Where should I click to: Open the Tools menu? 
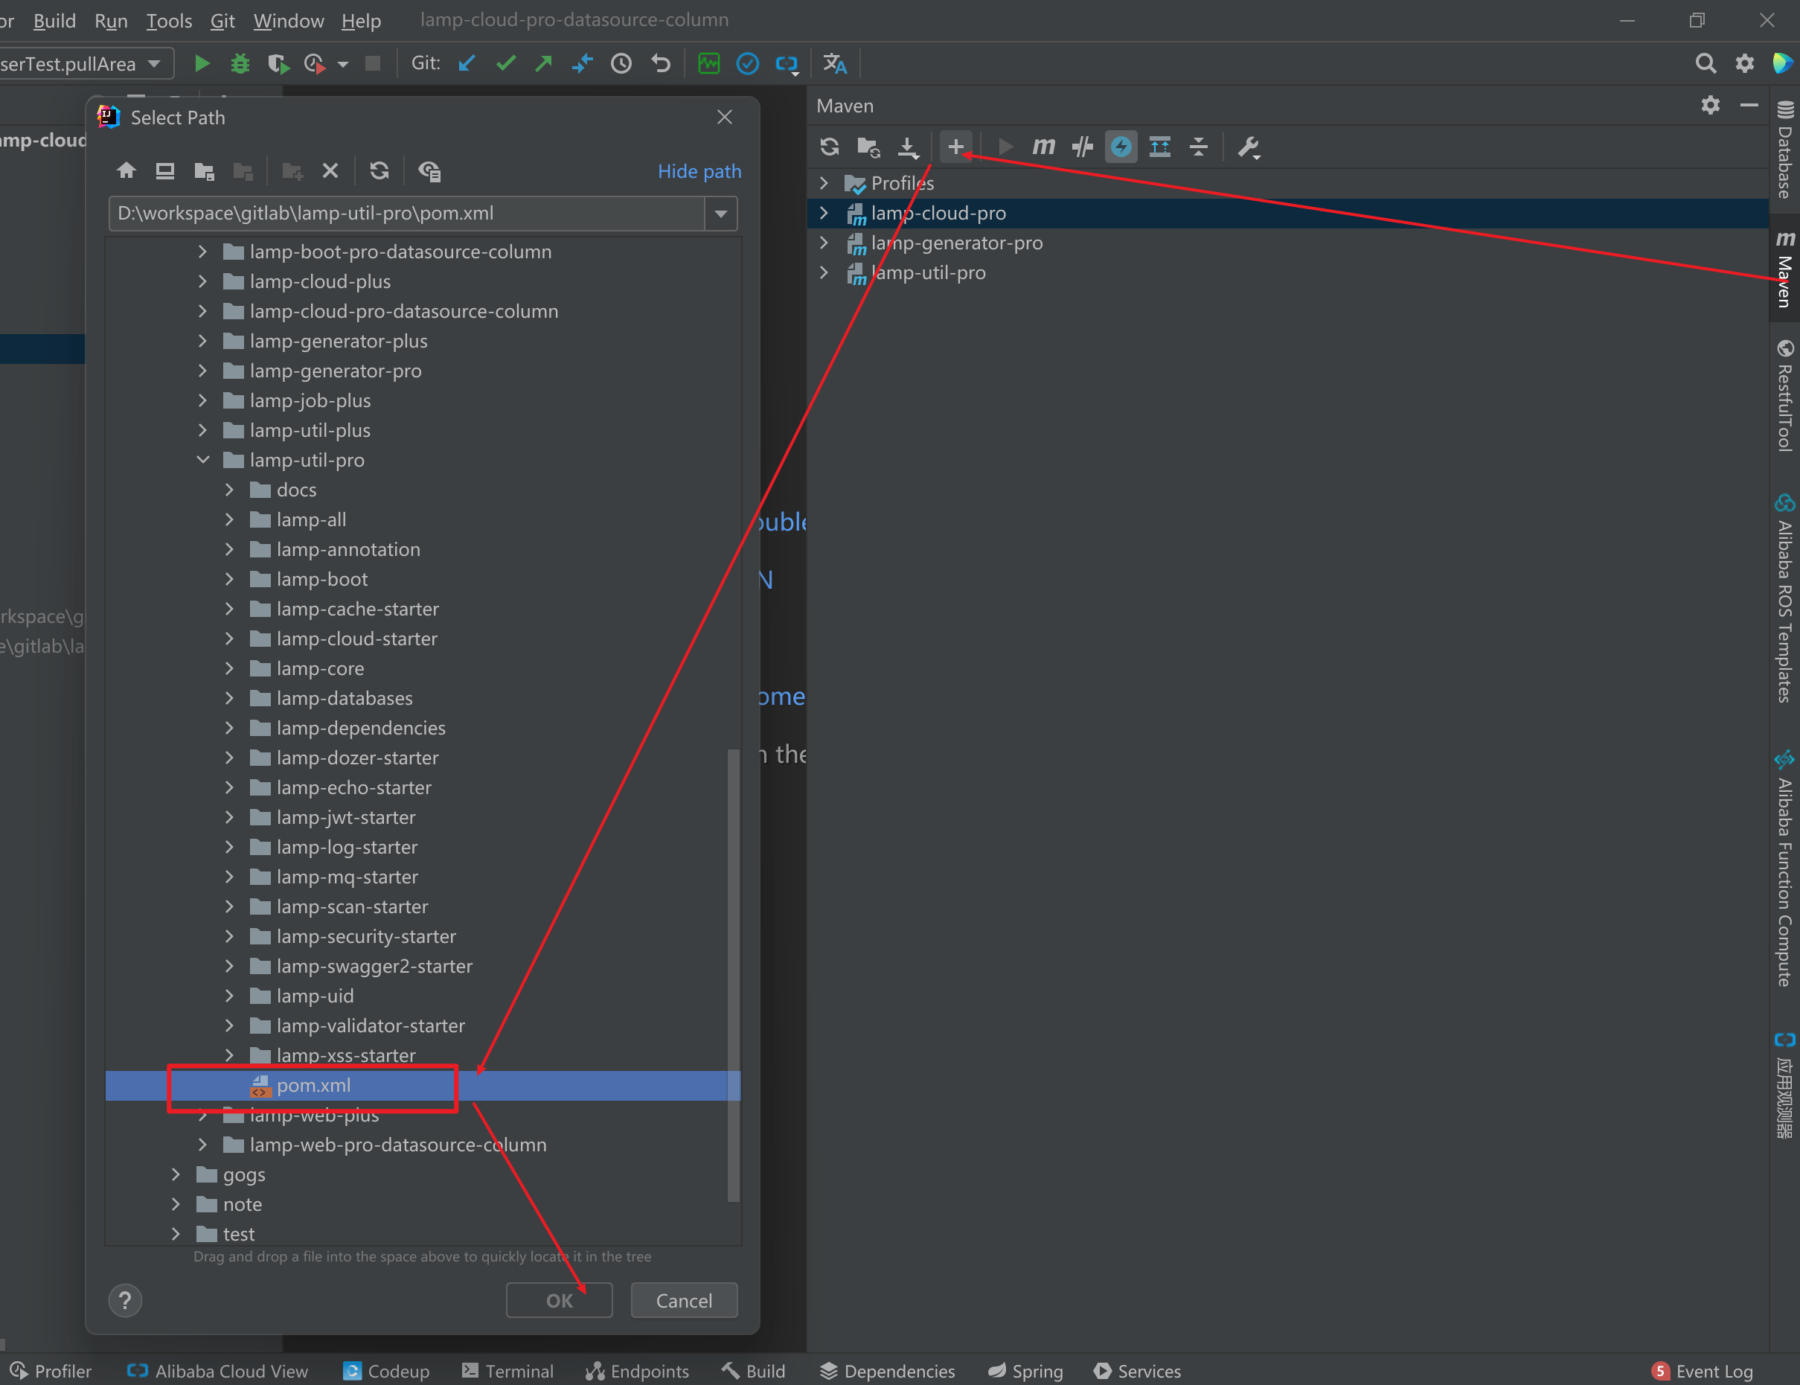click(x=168, y=20)
